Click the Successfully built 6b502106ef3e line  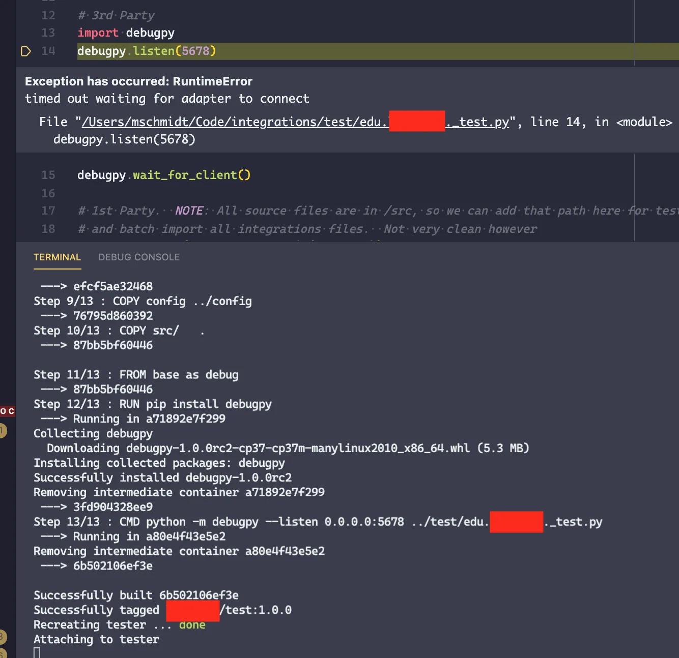136,595
